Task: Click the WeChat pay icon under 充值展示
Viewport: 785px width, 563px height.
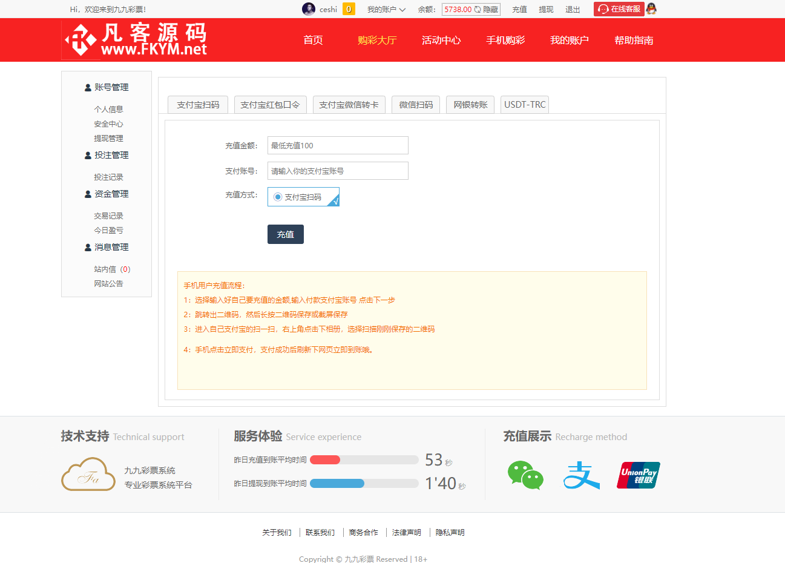Action: click(525, 476)
